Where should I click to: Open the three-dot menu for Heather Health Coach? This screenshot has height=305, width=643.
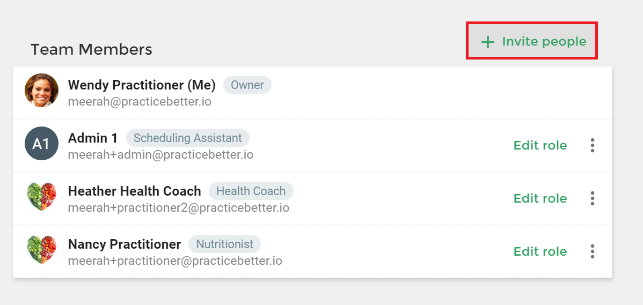click(592, 198)
